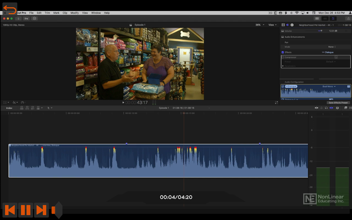This screenshot has width=352, height=220.
Task: Click the Volume slider handle
Action: pyautogui.click(x=321, y=31)
